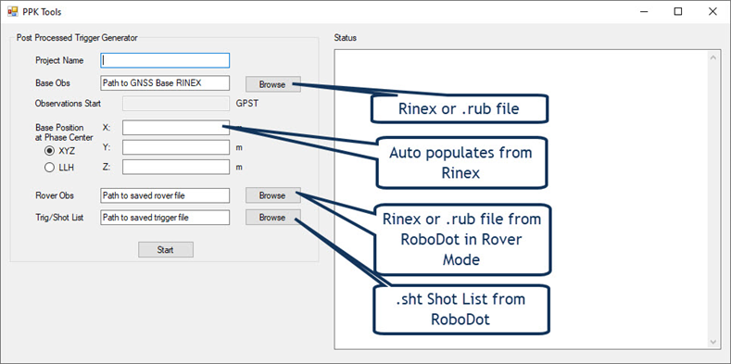The image size is (731, 364).
Task: Click the Base Obs path field
Action: pos(165,83)
